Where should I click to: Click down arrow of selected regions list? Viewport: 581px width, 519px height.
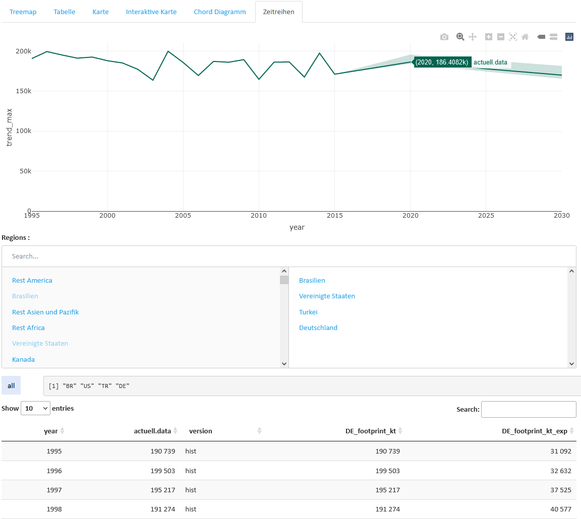[x=572, y=363]
